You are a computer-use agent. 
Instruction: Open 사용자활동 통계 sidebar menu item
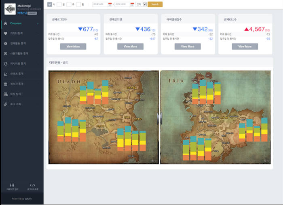(19, 54)
